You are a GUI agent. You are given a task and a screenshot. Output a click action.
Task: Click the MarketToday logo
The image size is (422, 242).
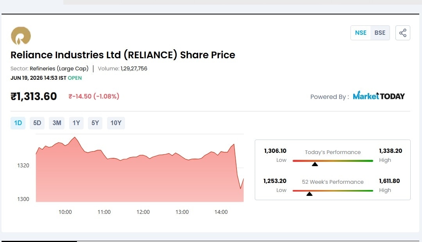[x=379, y=96]
